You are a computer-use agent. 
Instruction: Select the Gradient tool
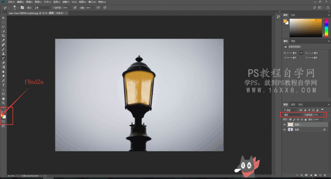click(3, 67)
